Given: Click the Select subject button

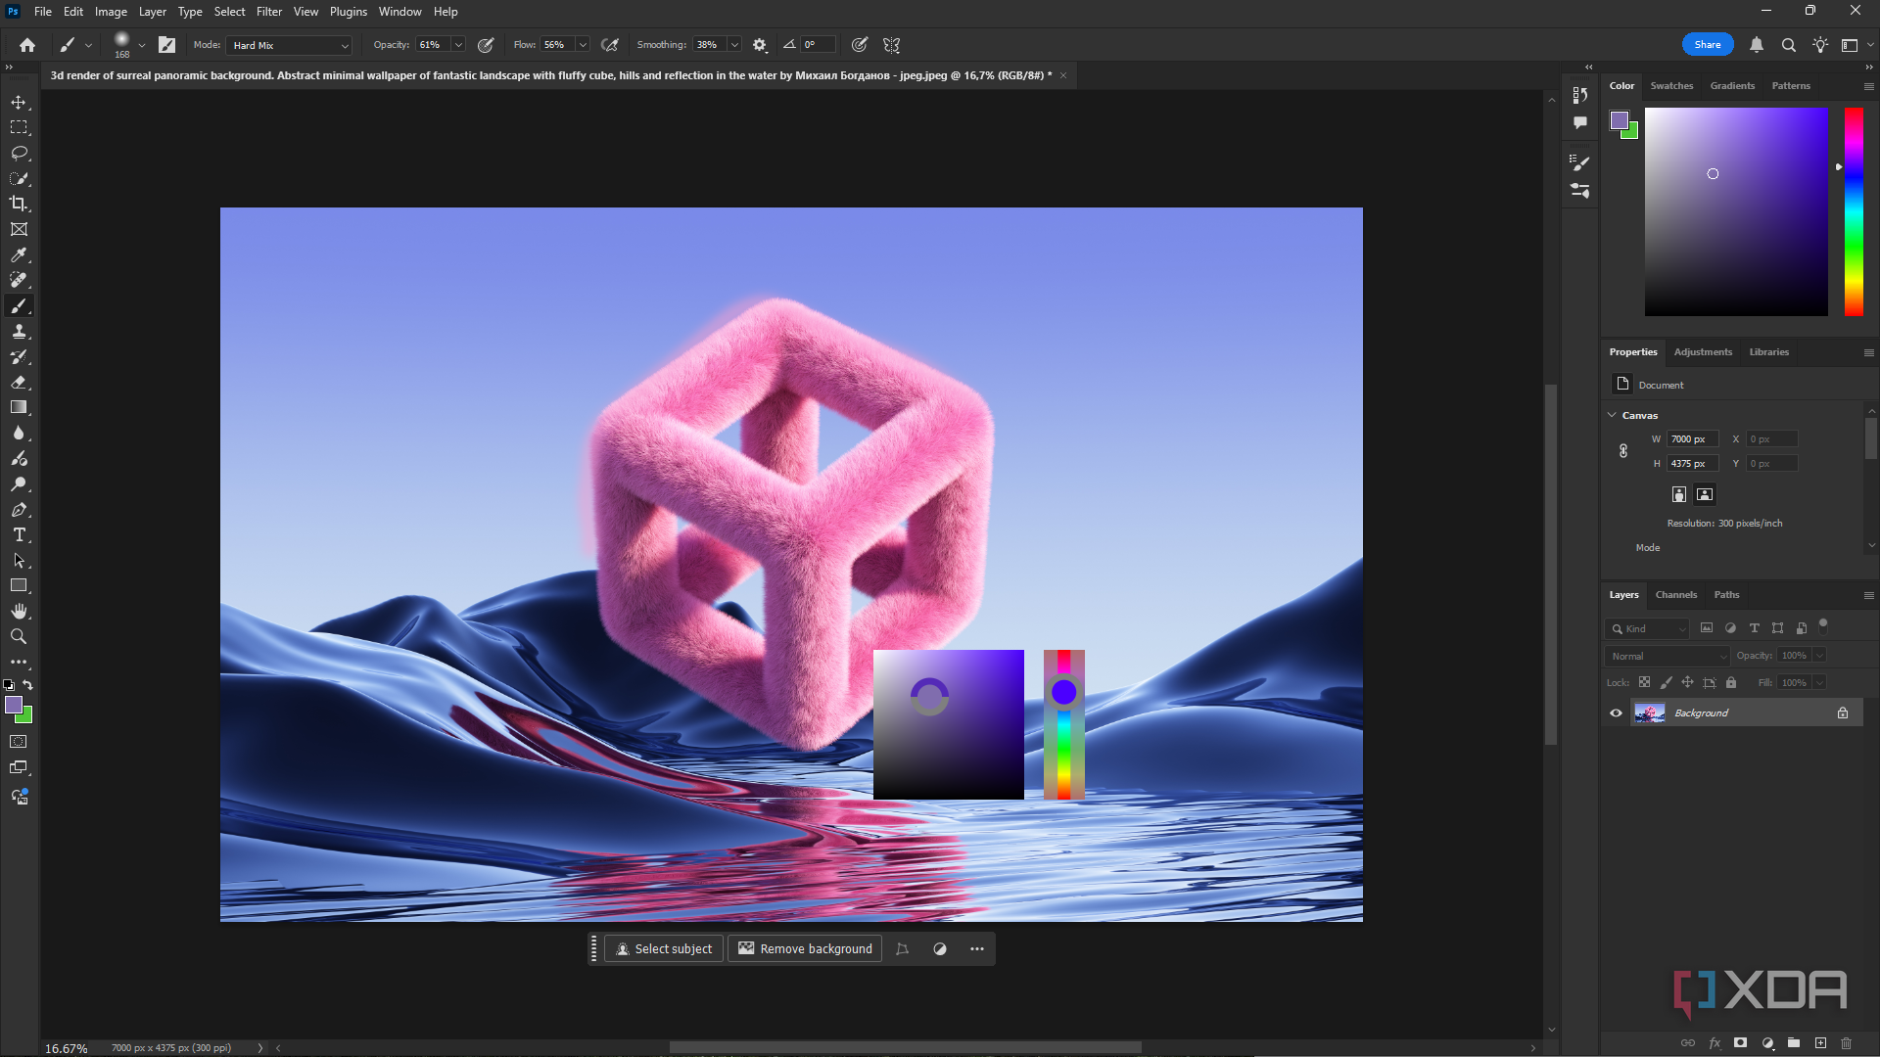Looking at the screenshot, I should pos(664,949).
